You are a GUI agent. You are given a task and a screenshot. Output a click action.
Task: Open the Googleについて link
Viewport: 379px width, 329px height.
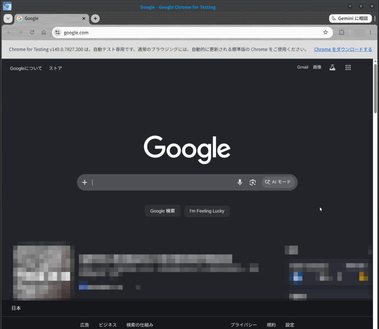26,68
